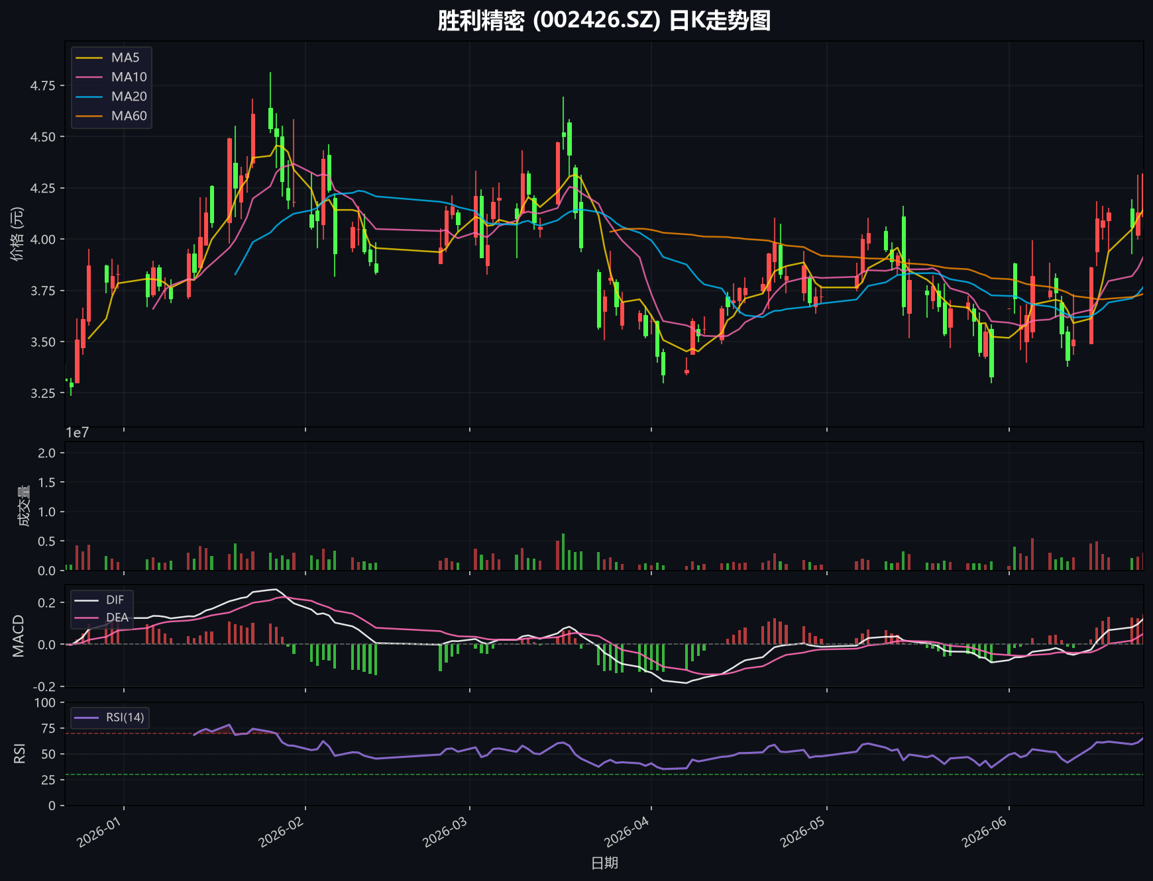Click the 25 RSI axis tick label
This screenshot has width=1153, height=881.
(x=50, y=780)
